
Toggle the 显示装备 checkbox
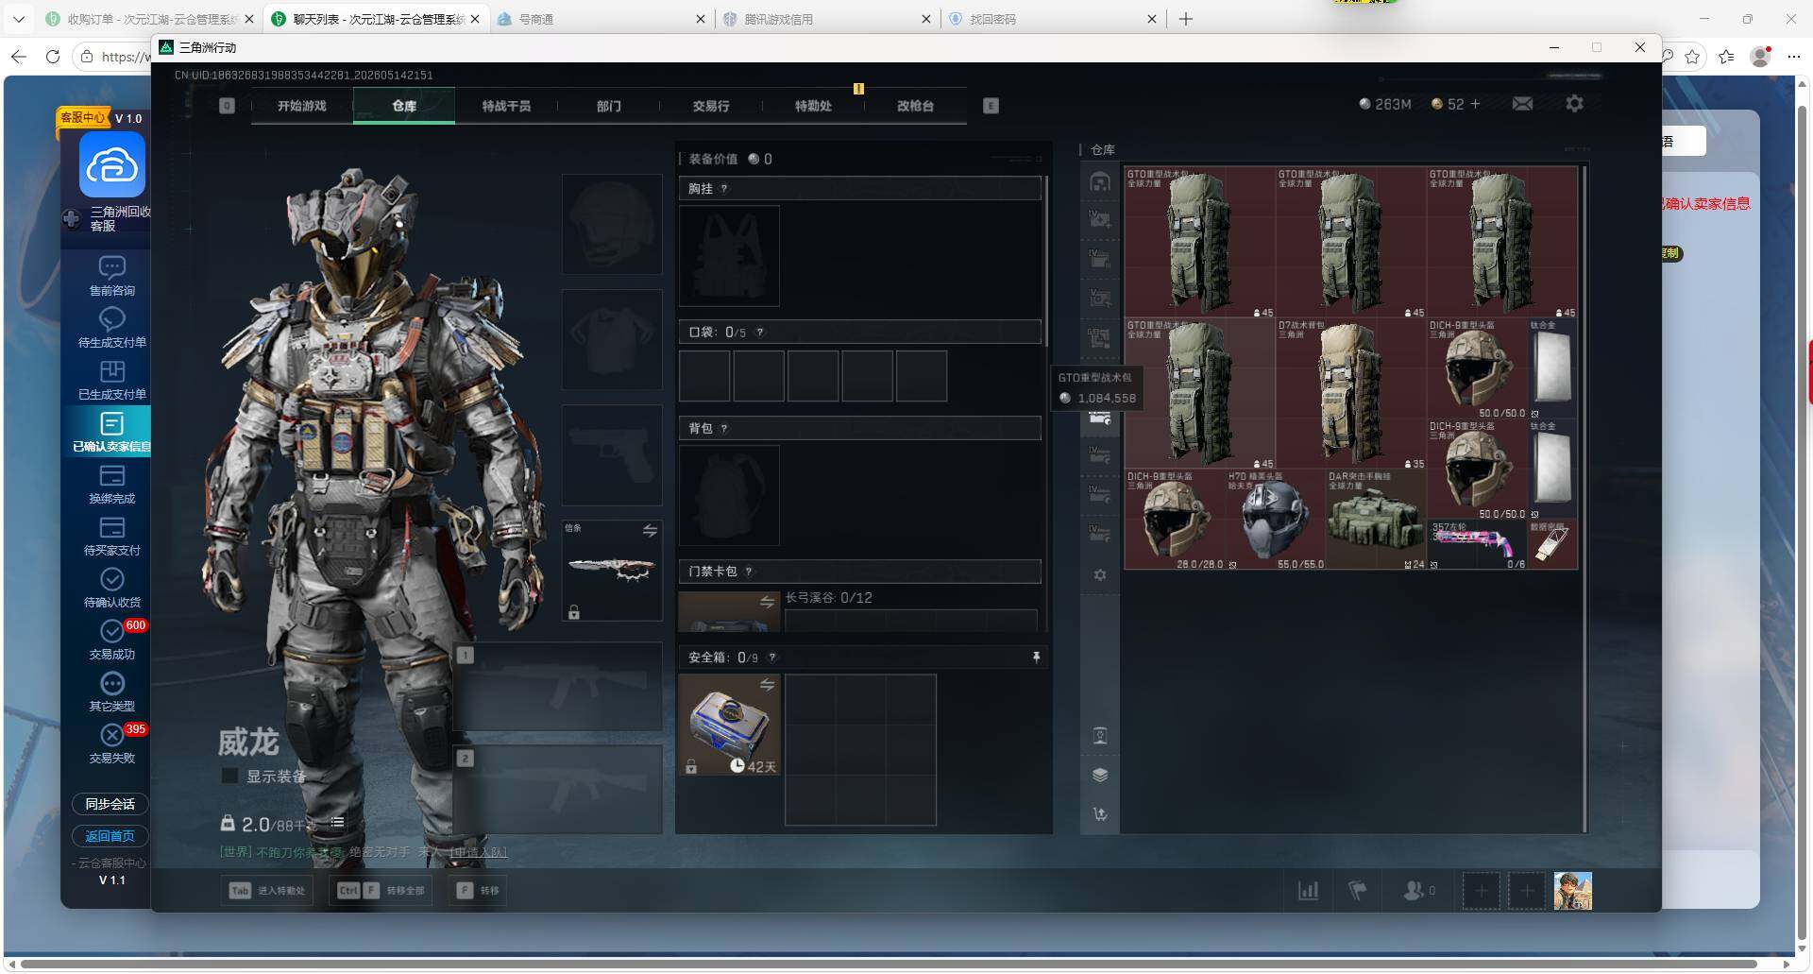point(229,777)
